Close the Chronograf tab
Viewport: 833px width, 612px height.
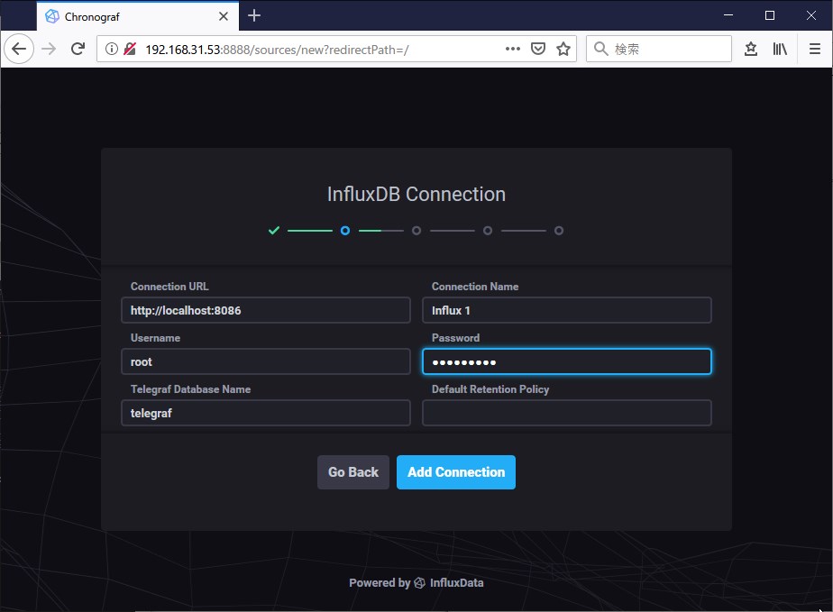[x=224, y=16]
